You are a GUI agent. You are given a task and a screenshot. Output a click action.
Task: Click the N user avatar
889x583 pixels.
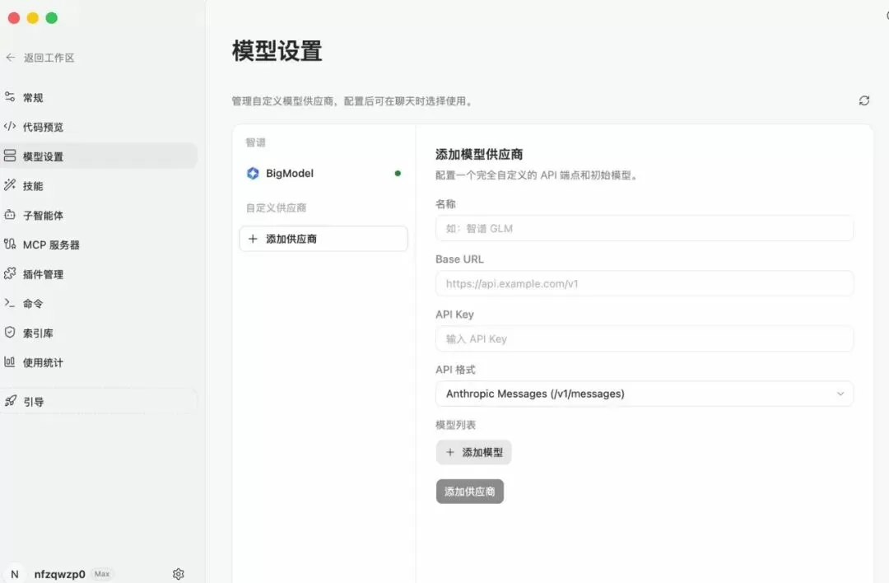pos(15,574)
